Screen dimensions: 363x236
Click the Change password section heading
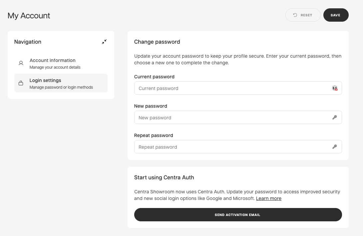[157, 42]
